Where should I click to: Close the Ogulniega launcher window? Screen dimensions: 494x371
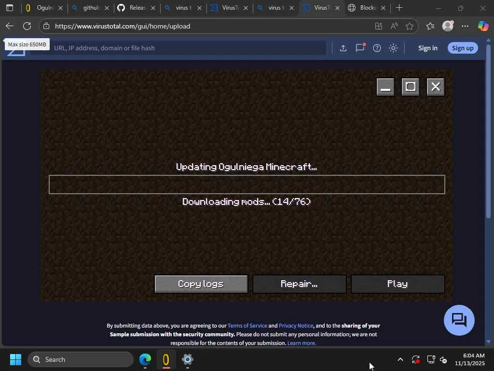coord(436,87)
